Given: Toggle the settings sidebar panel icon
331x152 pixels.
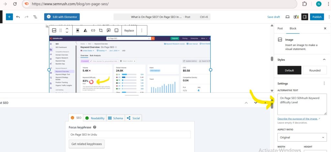Looking at the screenshot, I should coord(304,17).
